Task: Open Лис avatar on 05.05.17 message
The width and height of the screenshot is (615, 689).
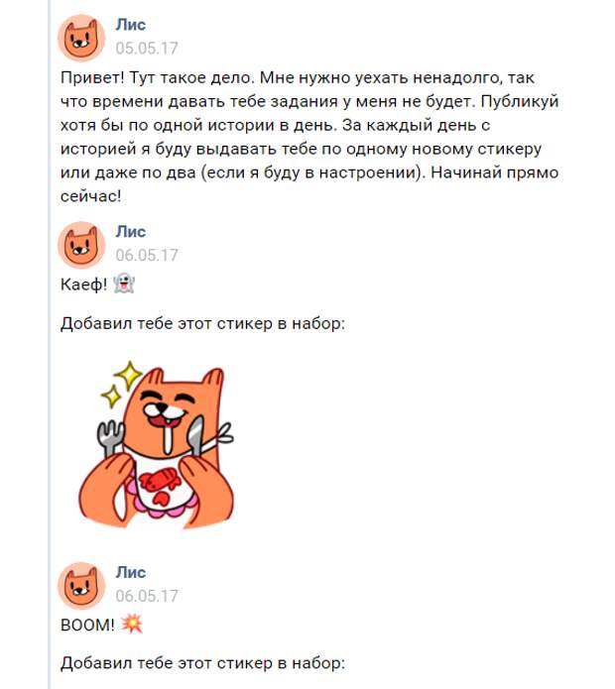Action: [81, 38]
